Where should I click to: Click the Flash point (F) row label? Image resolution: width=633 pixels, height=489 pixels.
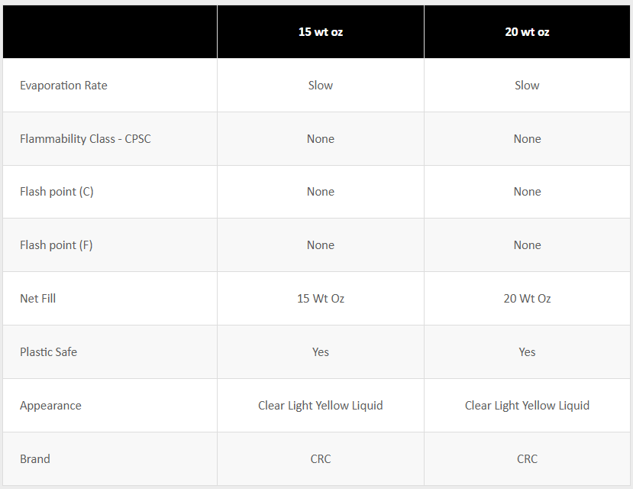57,245
